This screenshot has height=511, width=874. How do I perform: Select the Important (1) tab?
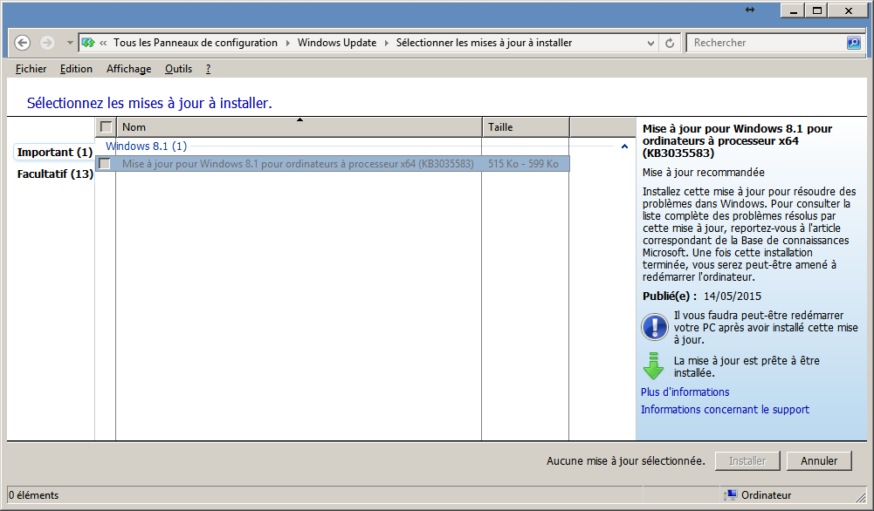pos(55,153)
